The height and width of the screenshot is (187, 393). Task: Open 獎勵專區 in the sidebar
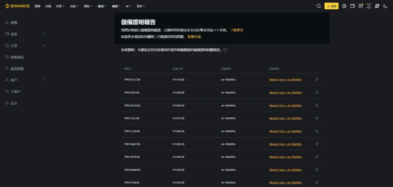point(17,57)
